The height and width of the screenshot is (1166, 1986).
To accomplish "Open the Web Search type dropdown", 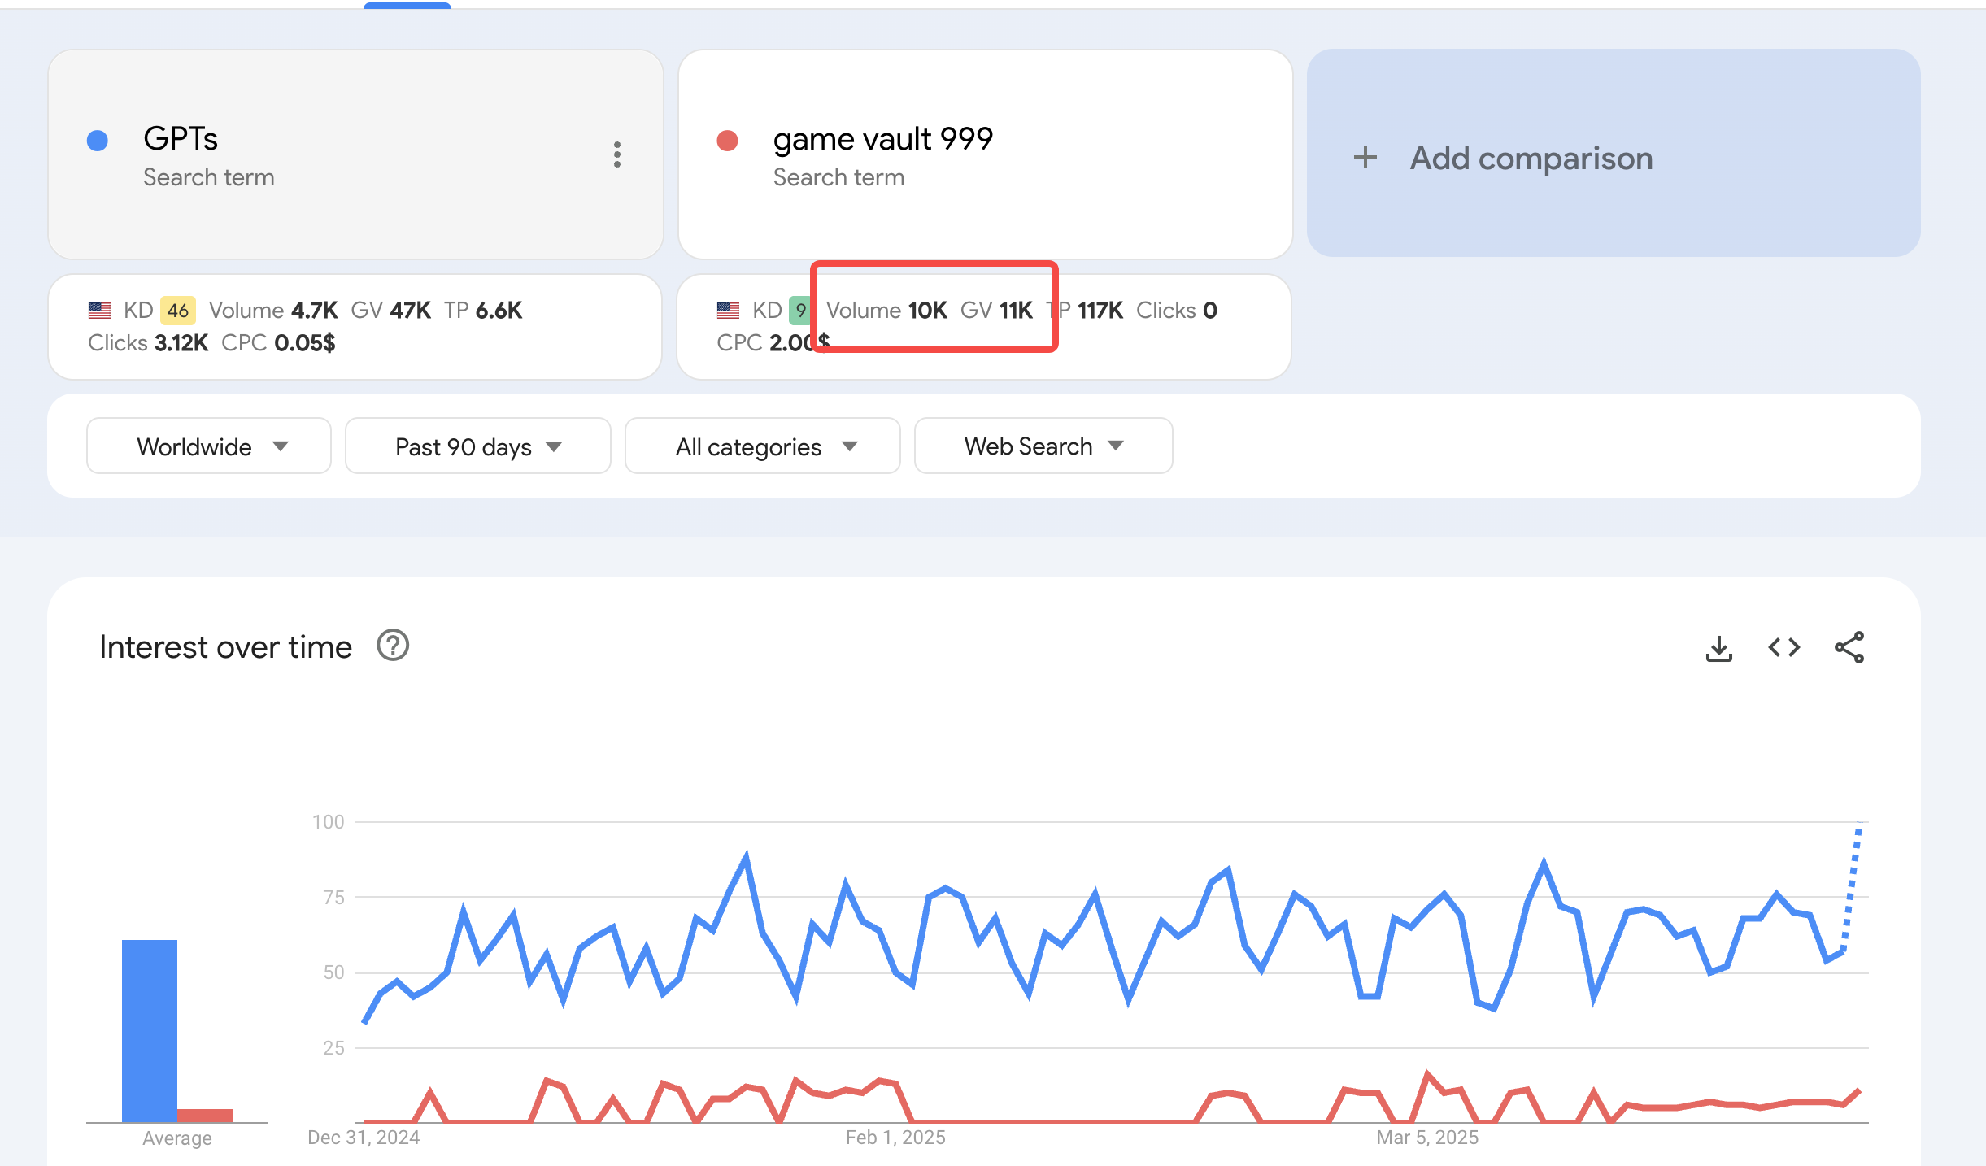I will coord(1043,446).
